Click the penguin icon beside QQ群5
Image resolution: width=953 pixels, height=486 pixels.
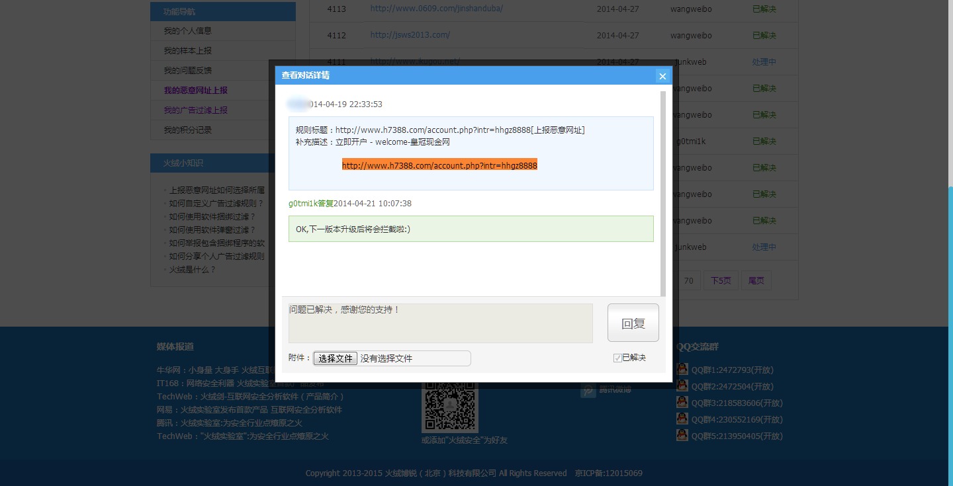682,436
